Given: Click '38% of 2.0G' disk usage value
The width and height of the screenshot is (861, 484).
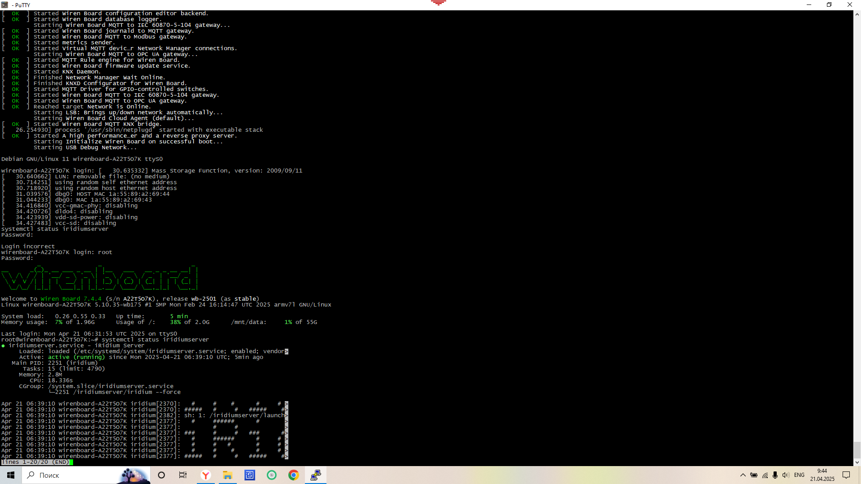Looking at the screenshot, I should pyautogui.click(x=190, y=322).
